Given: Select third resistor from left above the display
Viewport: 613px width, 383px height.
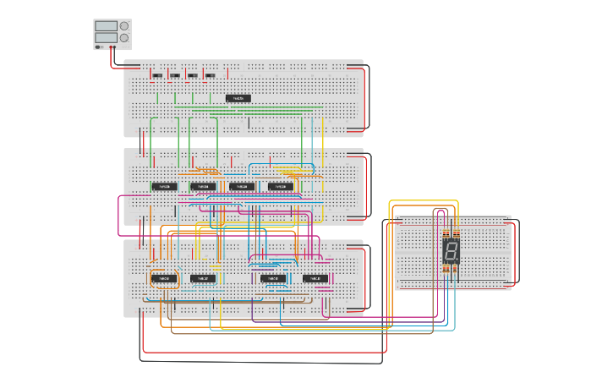Looking at the screenshot, I should click(x=455, y=233).
